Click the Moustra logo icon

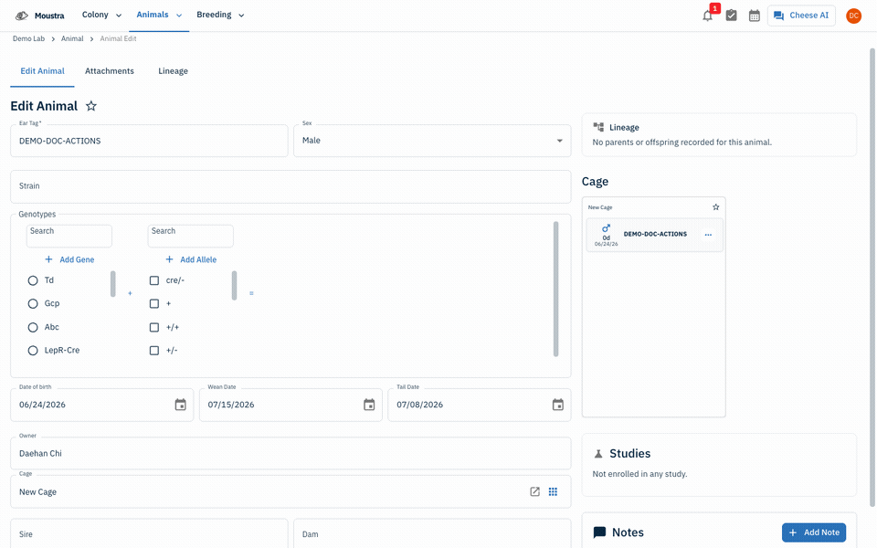pyautogui.click(x=21, y=16)
